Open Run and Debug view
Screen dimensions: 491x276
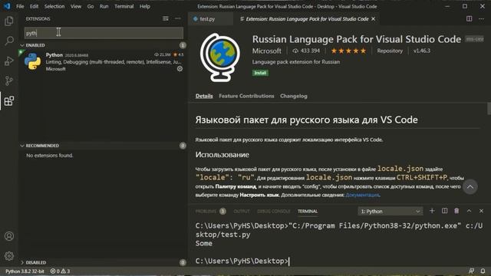[8, 61]
